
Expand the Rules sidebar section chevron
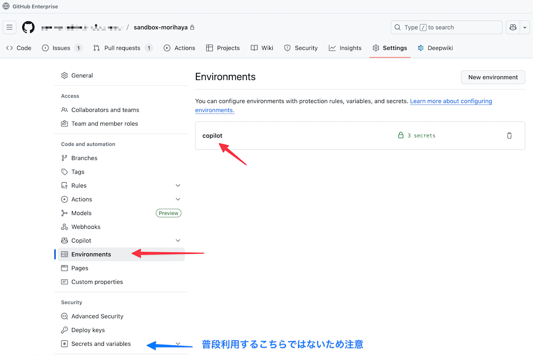178,185
